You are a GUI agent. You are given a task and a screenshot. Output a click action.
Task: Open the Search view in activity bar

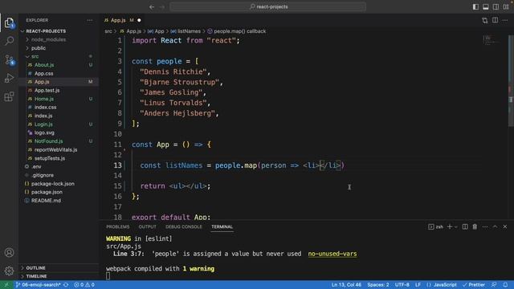[x=9, y=41]
